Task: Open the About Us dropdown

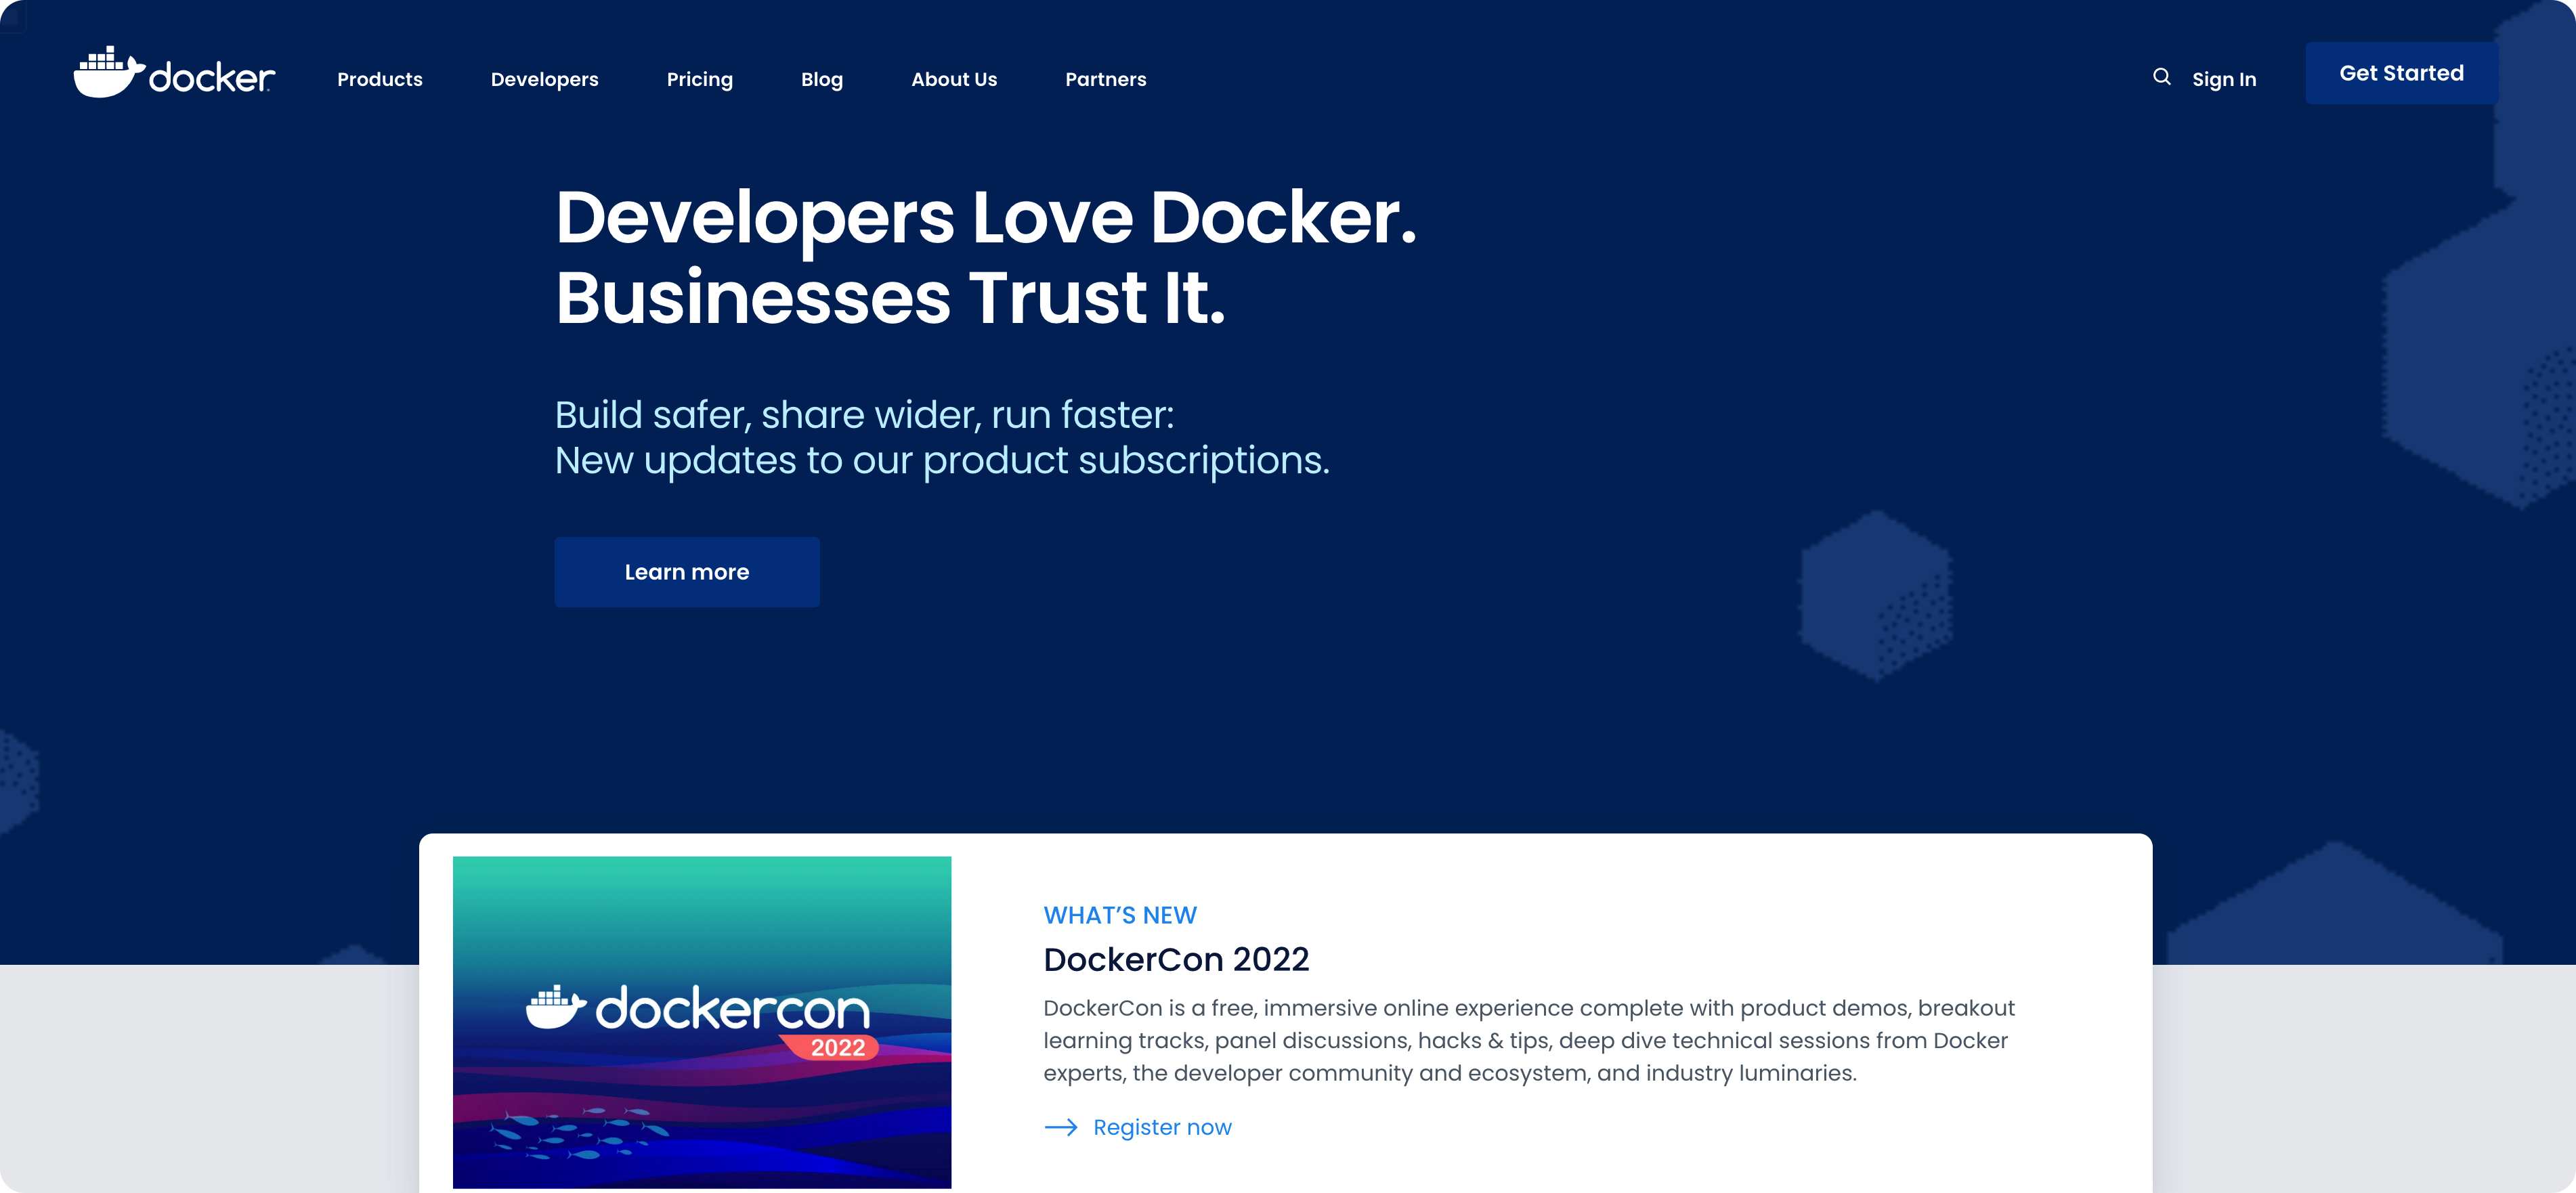Action: pos(954,79)
